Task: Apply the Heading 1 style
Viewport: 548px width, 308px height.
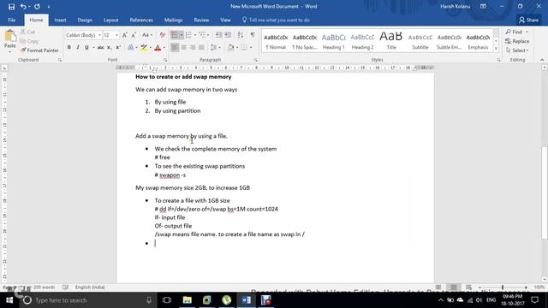Action: coord(333,41)
